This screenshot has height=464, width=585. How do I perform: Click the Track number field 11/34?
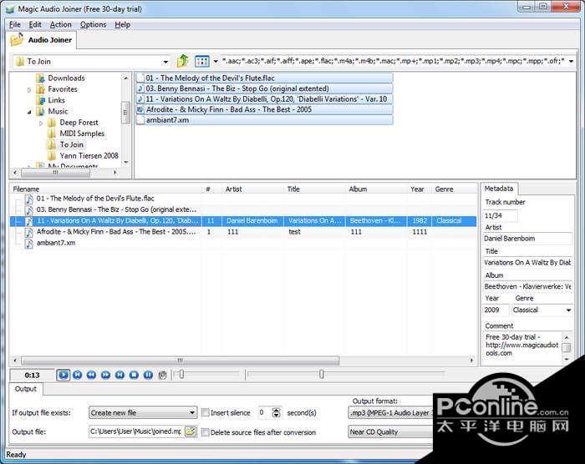pos(500,216)
